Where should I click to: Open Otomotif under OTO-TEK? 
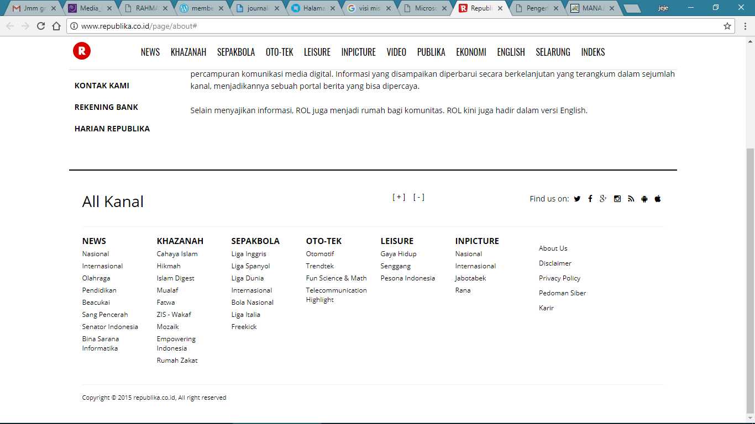click(x=320, y=254)
